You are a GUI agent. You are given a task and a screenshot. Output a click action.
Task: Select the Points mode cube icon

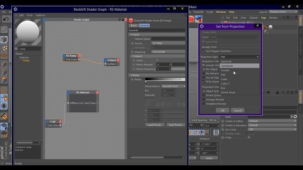(4, 64)
